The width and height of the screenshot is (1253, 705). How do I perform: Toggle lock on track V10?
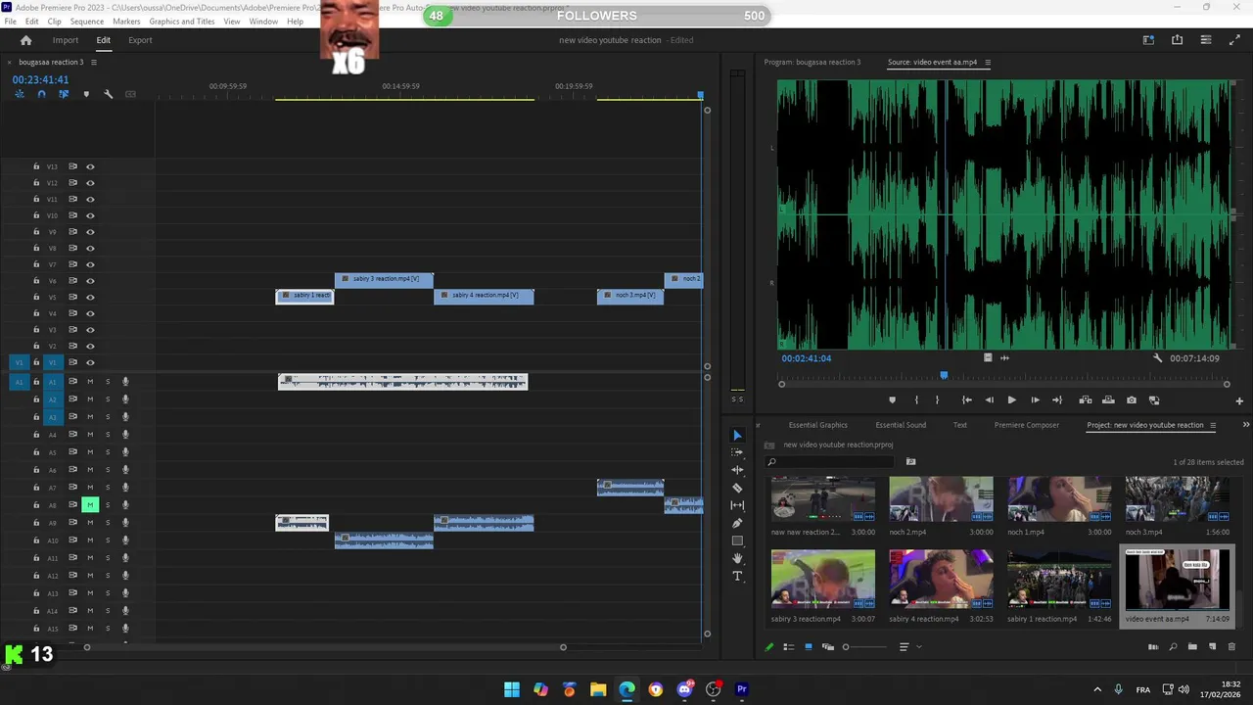(x=36, y=215)
